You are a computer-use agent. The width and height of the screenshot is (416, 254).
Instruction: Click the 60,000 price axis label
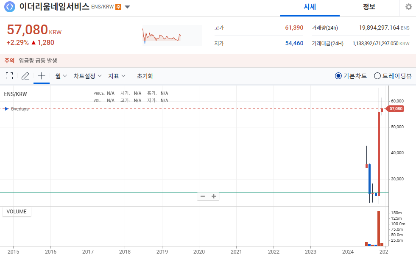pos(397,101)
